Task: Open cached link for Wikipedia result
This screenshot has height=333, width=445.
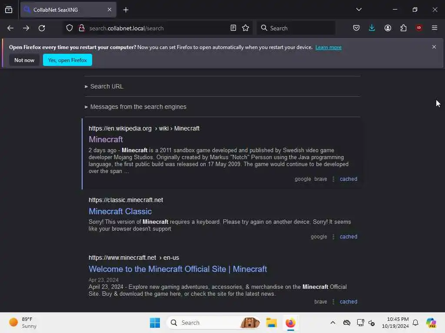Action: click(349, 179)
